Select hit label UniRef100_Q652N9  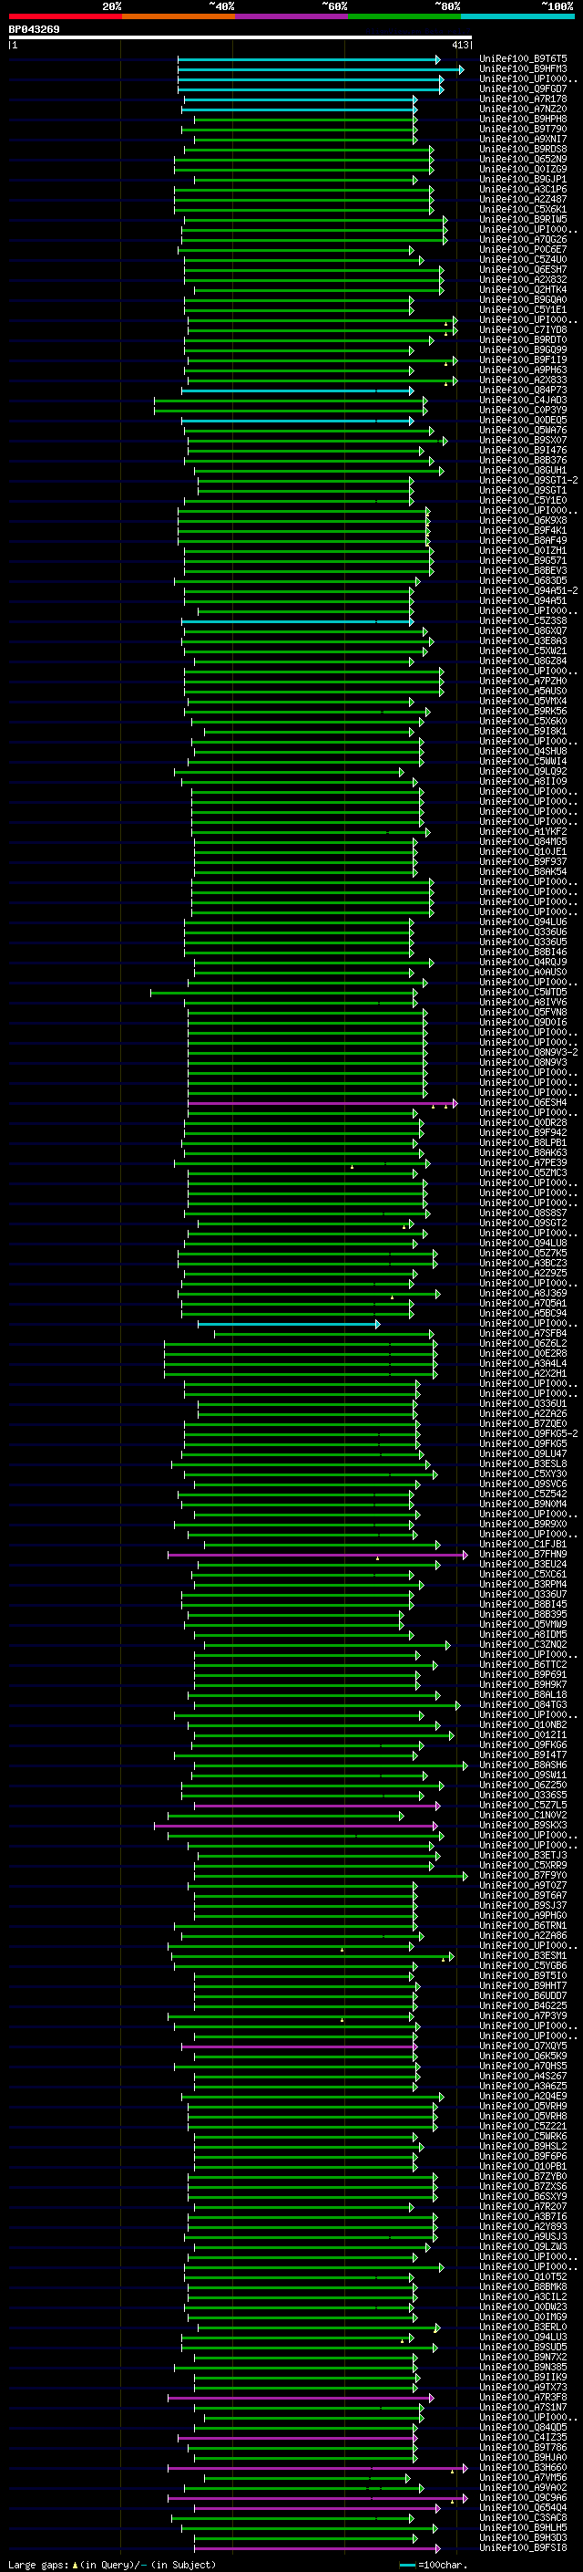click(523, 159)
